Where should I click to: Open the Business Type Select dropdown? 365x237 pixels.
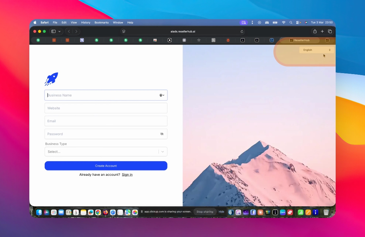(106, 152)
